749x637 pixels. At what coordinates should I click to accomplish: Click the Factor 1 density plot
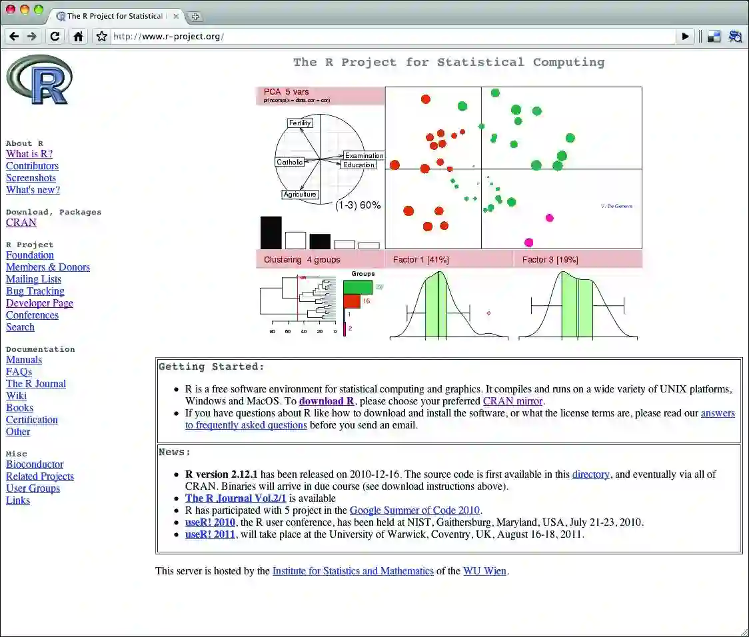click(x=449, y=305)
